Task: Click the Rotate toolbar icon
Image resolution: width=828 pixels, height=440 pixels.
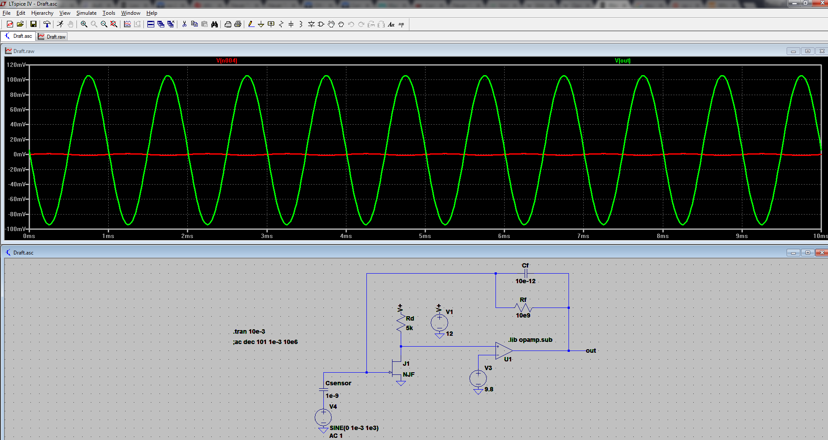Action: click(371, 24)
